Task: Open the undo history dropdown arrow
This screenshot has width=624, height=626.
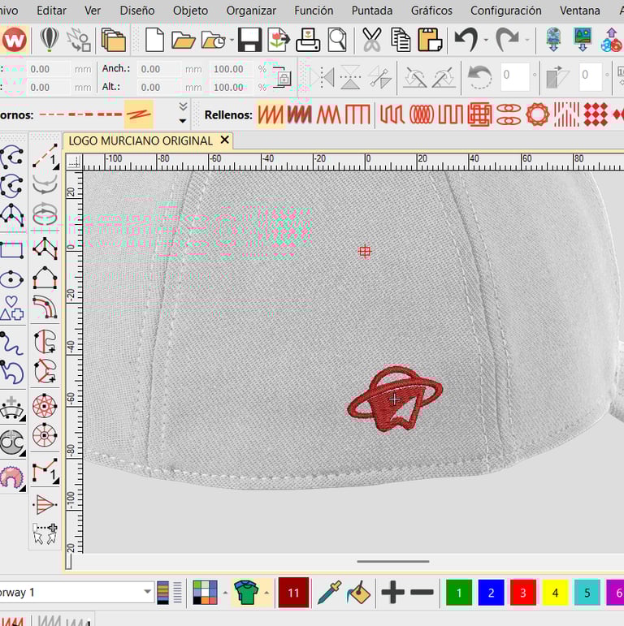Action: pos(486,40)
